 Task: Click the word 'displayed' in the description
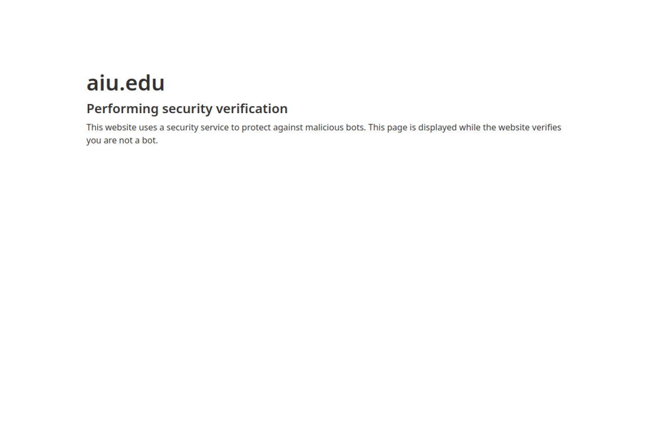click(437, 127)
